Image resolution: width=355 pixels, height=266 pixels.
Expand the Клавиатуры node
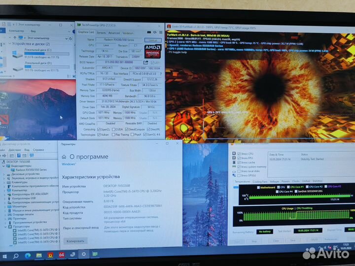tap(4, 182)
